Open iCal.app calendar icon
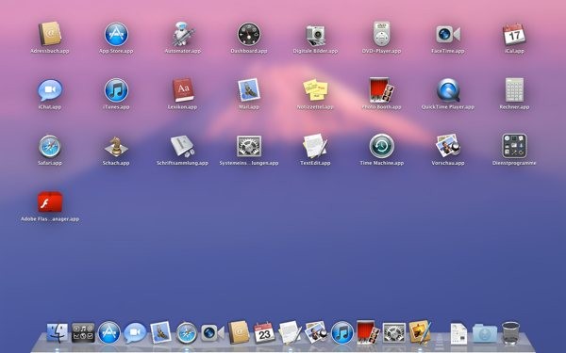This screenshot has height=353, width=566. 514,34
